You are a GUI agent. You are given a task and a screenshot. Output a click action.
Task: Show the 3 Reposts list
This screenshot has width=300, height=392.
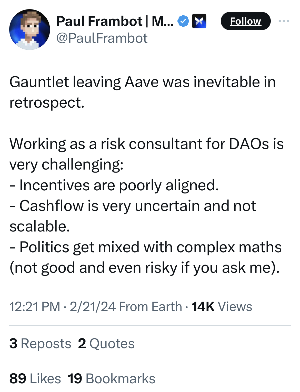[x=40, y=344]
